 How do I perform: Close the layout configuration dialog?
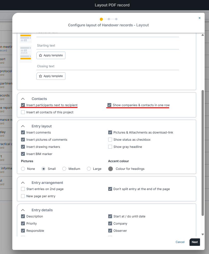click(x=200, y=18)
